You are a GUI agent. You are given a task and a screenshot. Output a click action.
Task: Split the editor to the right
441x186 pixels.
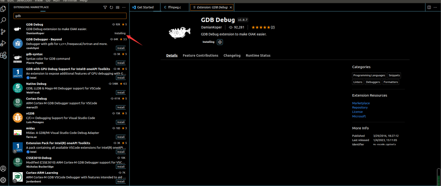coord(429,7)
